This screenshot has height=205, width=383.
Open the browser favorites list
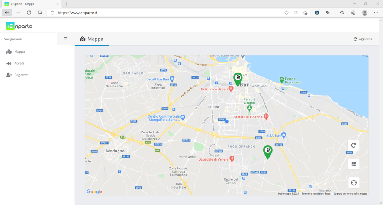click(342, 13)
